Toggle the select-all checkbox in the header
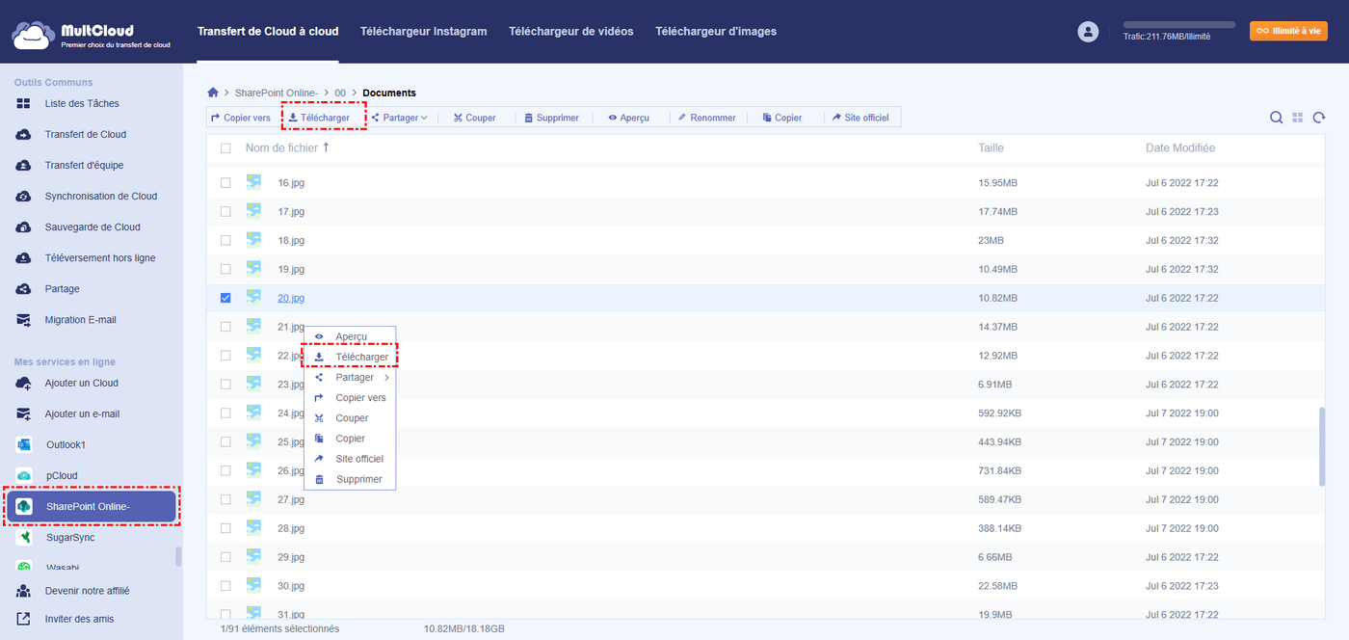Screen dimensions: 1349x640 coord(225,148)
